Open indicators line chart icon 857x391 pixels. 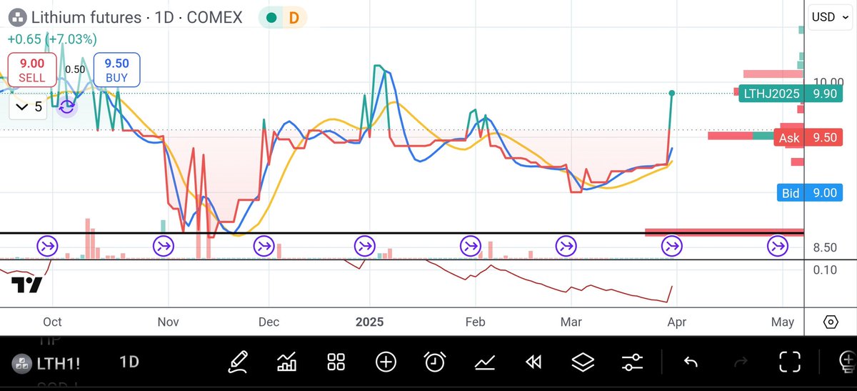point(485,362)
